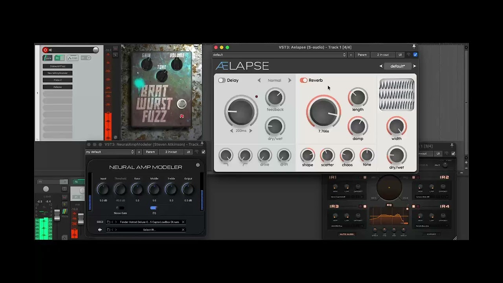Image resolution: width=503 pixels, height=283 pixels.
Task: Select Bratwurst Fuzz in FX list
Action: click(x=57, y=66)
